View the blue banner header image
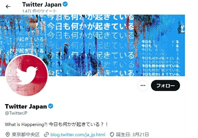The height and width of the screenshot is (138, 198). pos(93,45)
